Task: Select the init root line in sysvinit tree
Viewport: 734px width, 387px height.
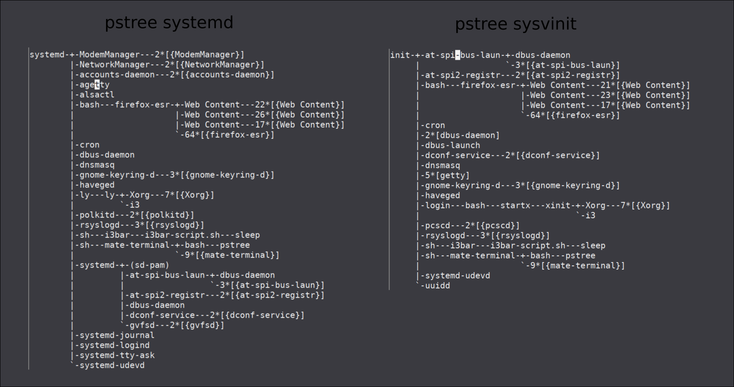Action: [480, 55]
